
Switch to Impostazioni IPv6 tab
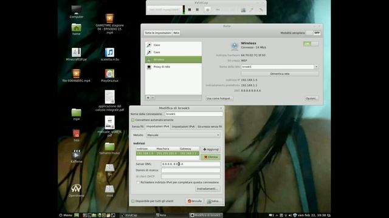[184, 127]
